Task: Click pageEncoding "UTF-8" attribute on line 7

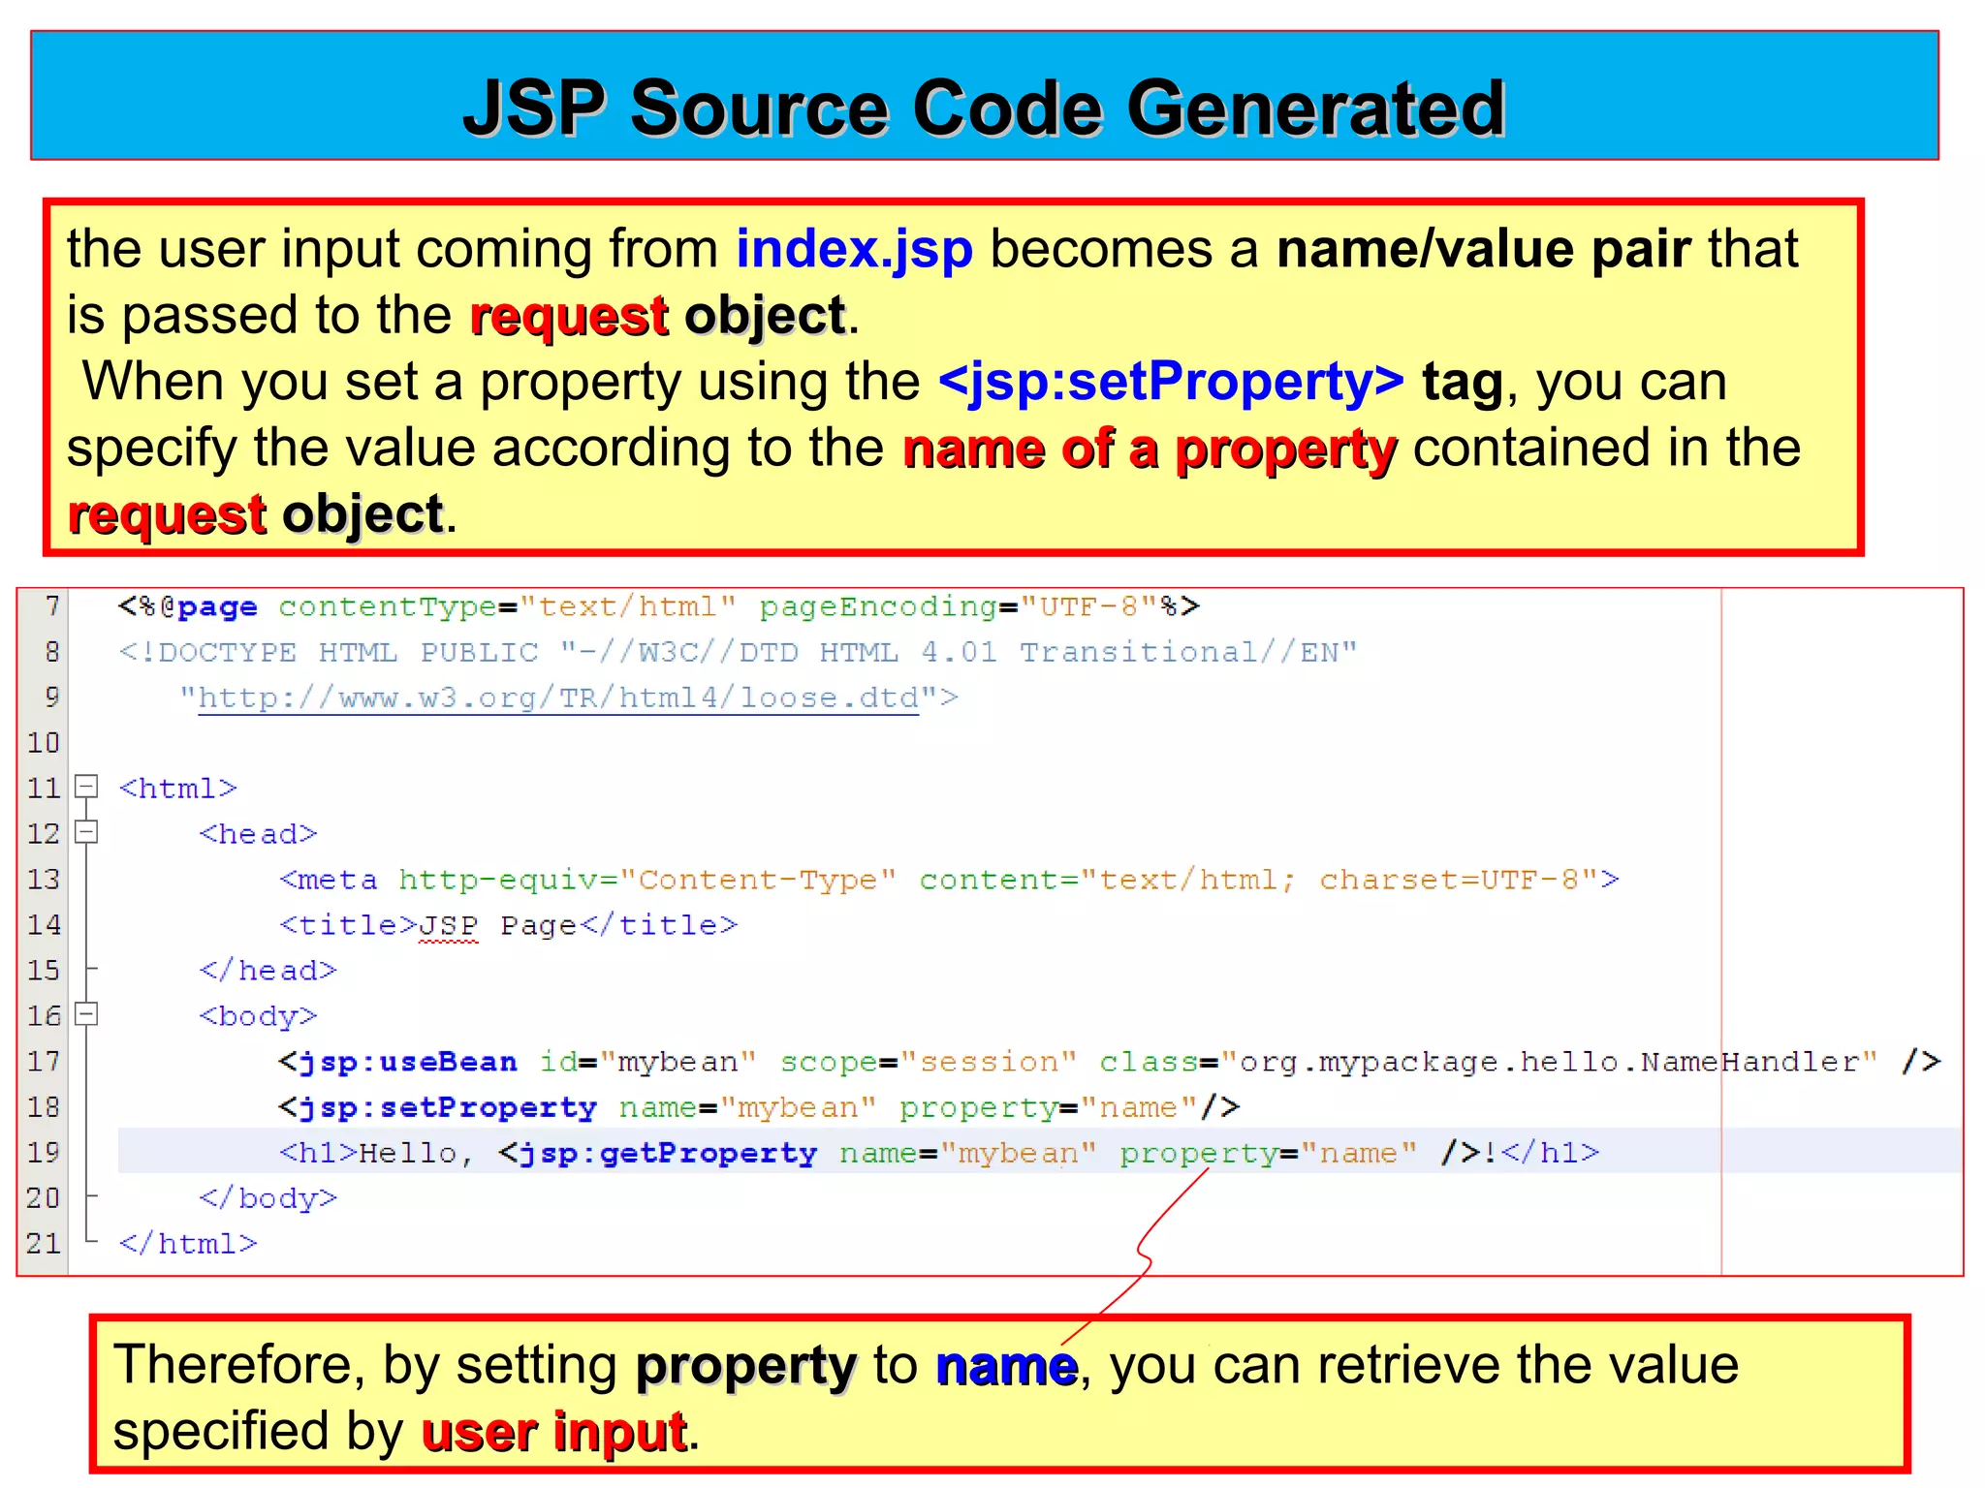Action: (960, 606)
